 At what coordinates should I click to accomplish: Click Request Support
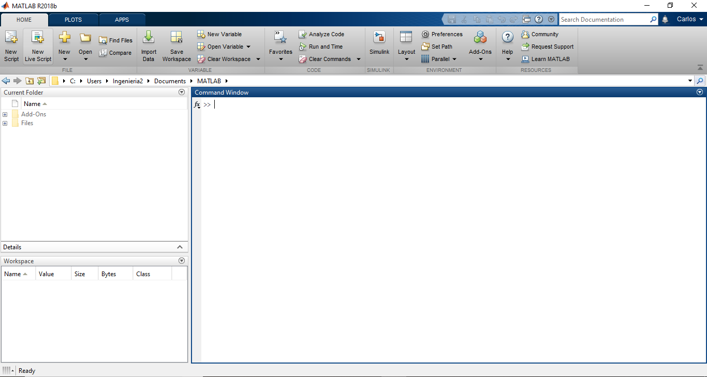[x=548, y=47]
